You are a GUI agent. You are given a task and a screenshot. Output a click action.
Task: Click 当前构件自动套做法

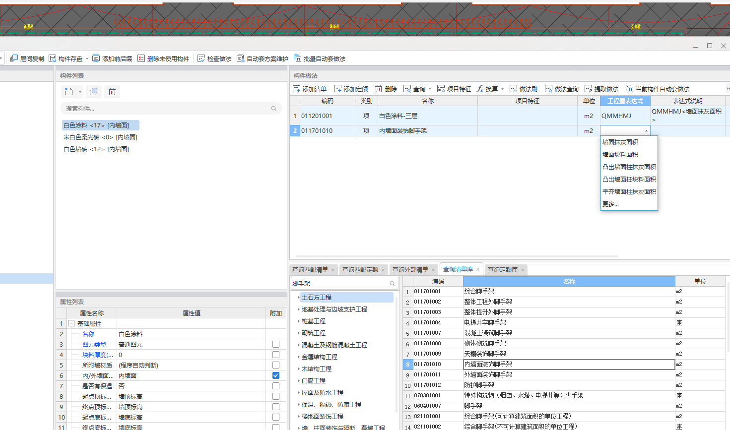(658, 89)
